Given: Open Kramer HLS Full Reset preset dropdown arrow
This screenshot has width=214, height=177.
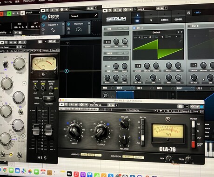Looking at the screenshot, I should pos(24,47).
